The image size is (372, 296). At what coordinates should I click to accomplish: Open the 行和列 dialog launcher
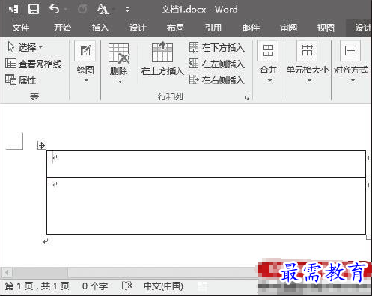coord(247,98)
